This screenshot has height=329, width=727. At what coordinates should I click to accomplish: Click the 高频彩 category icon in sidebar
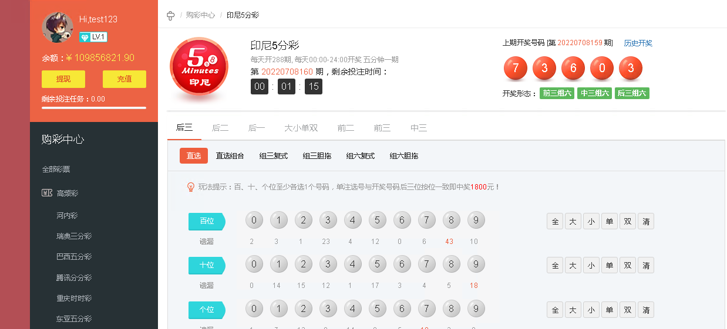(47, 193)
